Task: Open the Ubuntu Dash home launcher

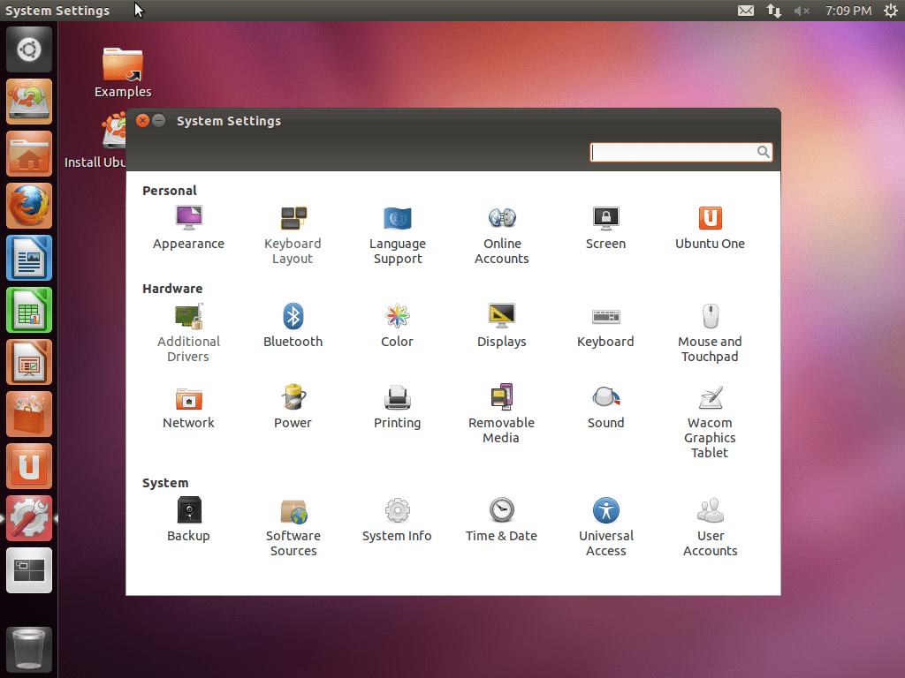Action: coord(29,49)
